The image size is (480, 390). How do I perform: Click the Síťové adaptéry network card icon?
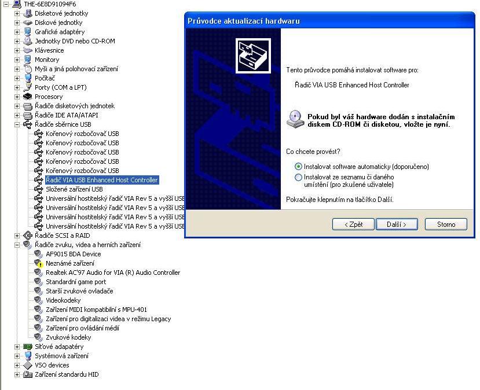click(x=28, y=347)
